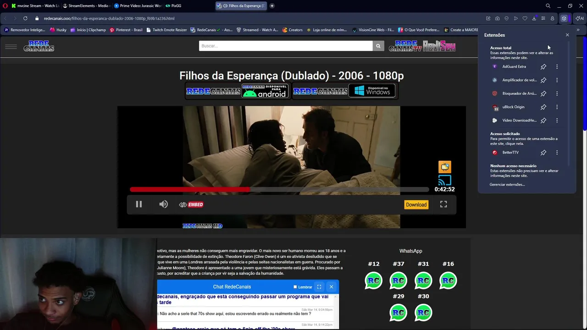Image resolution: width=587 pixels, height=330 pixels.
Task: Toggle the Lembrar checkbox in chat
Action: coord(295,287)
